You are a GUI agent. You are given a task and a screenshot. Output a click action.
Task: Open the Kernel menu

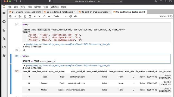tap(38, 7)
